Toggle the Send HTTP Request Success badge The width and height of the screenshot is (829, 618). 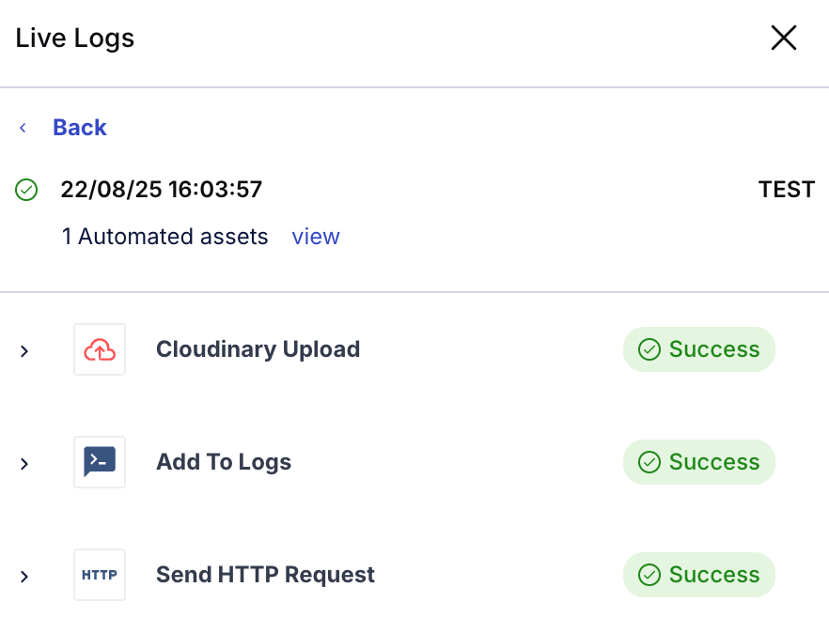(699, 574)
